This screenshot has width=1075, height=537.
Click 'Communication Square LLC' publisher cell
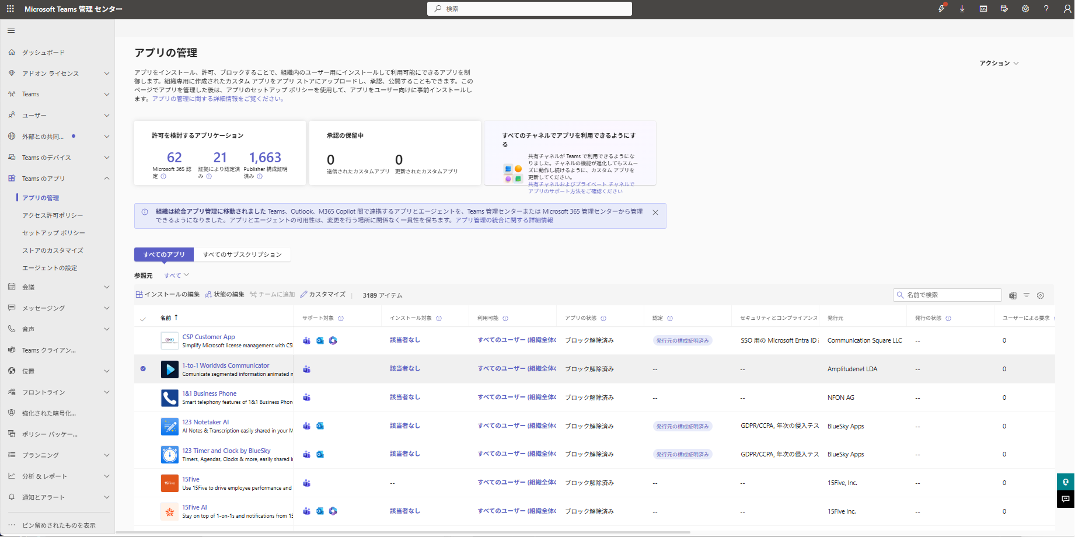[865, 341]
